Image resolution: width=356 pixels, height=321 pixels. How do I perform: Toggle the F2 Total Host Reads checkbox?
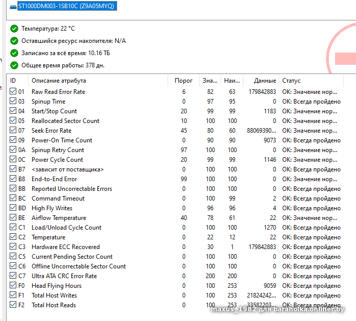[x=13, y=304]
